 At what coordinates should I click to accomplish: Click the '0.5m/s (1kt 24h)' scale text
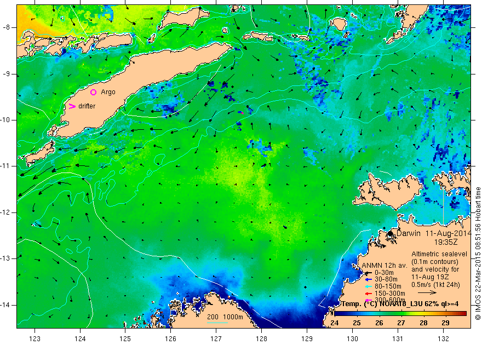tap(435, 285)
